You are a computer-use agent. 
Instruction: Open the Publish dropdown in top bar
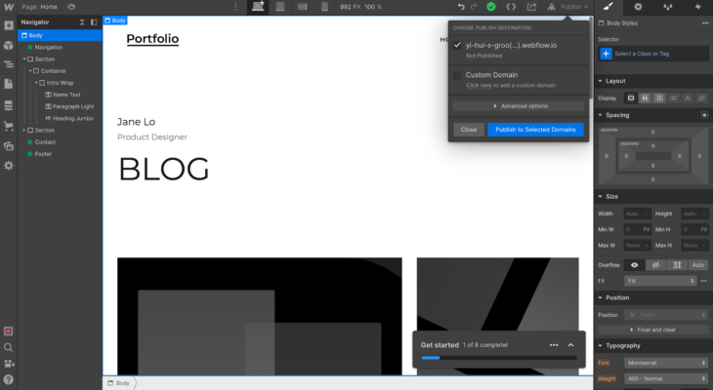[567, 7]
